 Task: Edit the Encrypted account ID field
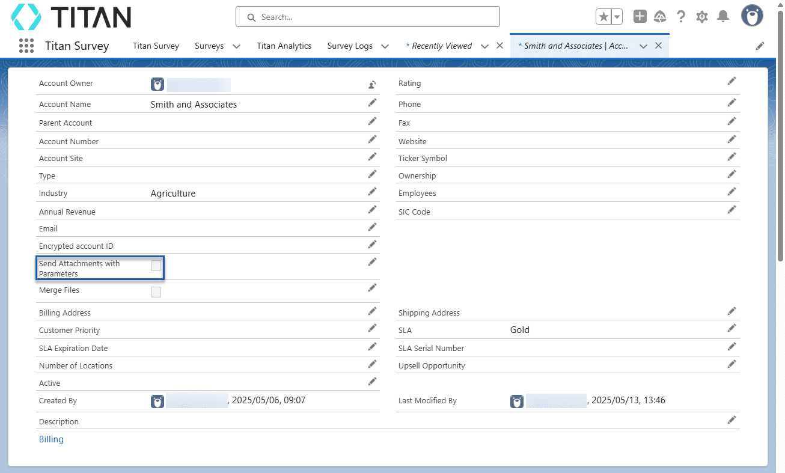372,245
